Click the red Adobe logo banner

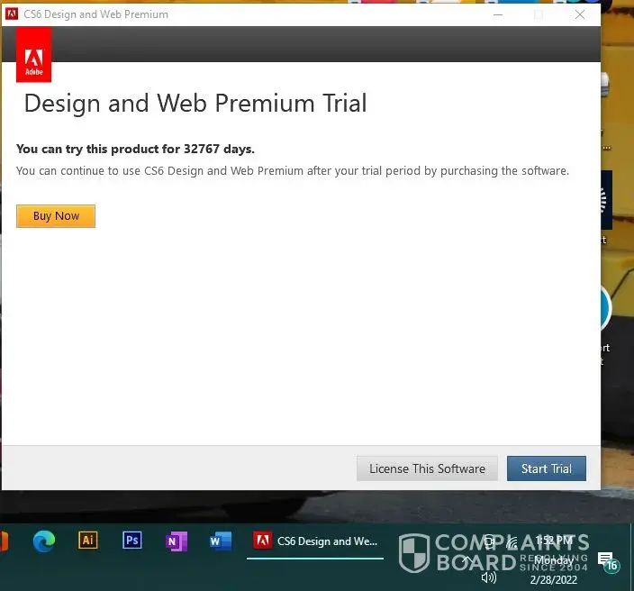pos(33,55)
